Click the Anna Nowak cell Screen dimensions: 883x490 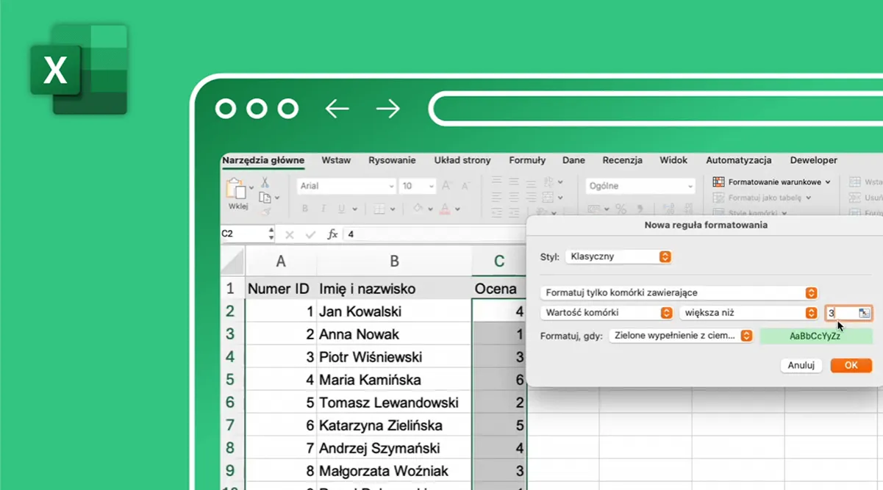[x=394, y=334]
